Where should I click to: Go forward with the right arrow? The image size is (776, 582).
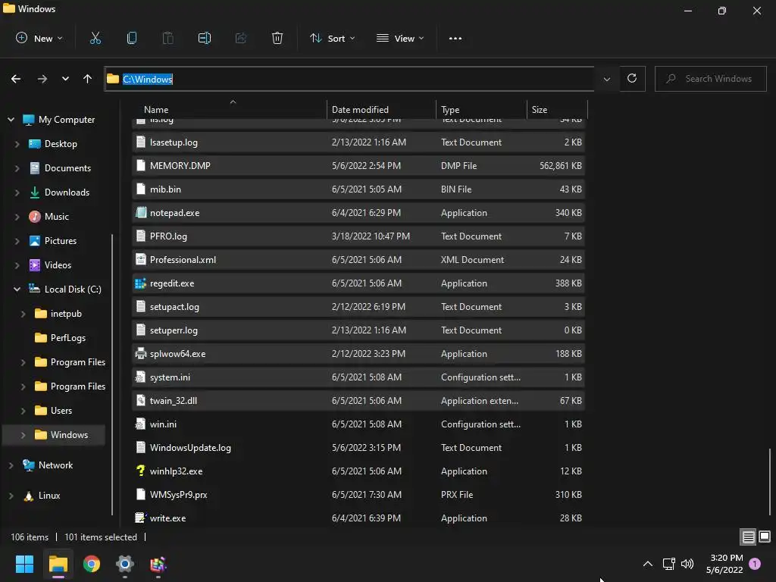click(42, 79)
